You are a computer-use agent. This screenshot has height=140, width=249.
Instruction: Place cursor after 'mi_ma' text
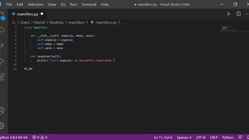33,69
